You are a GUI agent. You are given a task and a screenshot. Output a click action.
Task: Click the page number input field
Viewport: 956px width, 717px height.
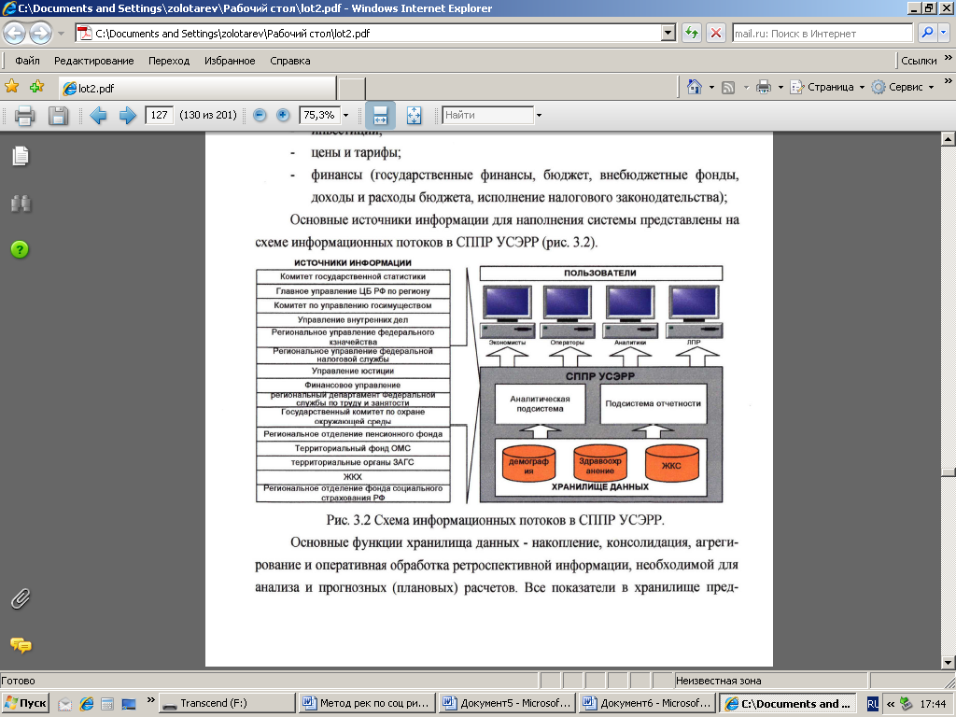coord(159,115)
